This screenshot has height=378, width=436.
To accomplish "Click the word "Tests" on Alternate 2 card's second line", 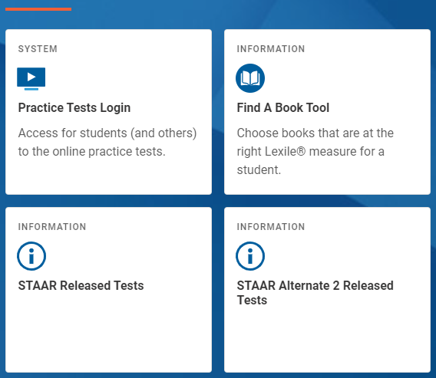I will pyautogui.click(x=252, y=301).
